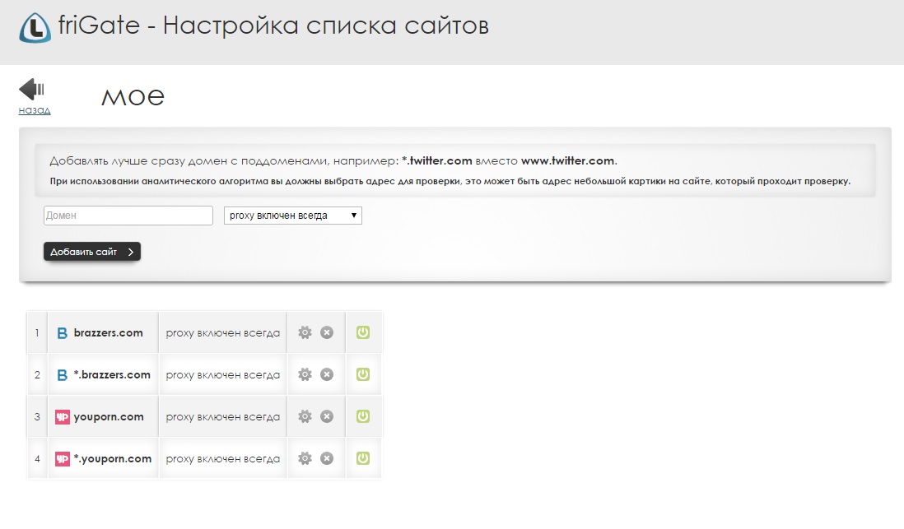
Task: Select the *.brazzers.com domain name in the list
Action: 112,374
